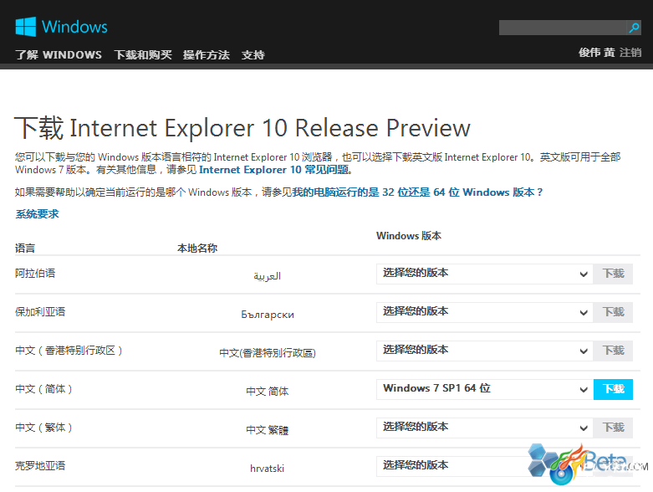Expand version dropdown for 阿拉伯语
The height and width of the screenshot is (492, 653).
click(x=484, y=274)
